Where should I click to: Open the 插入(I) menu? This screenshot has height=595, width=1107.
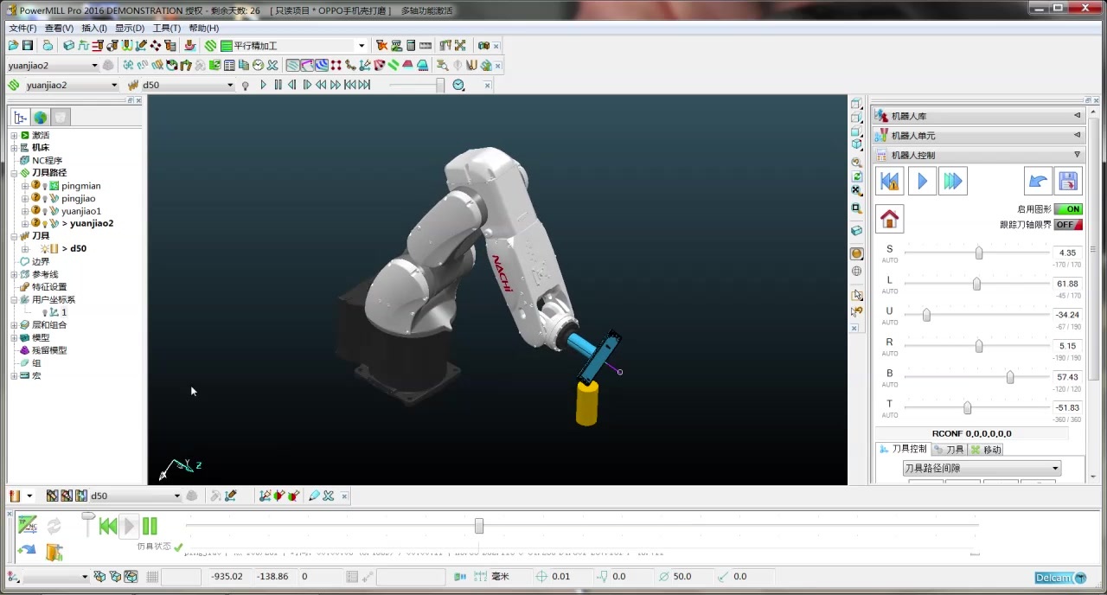click(x=94, y=28)
